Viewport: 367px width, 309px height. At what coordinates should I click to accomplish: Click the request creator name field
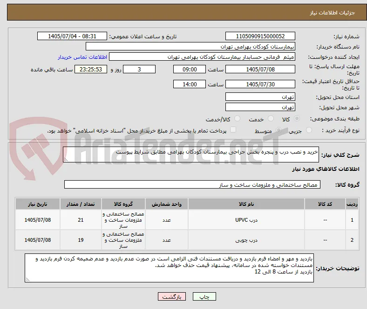click(x=202, y=57)
